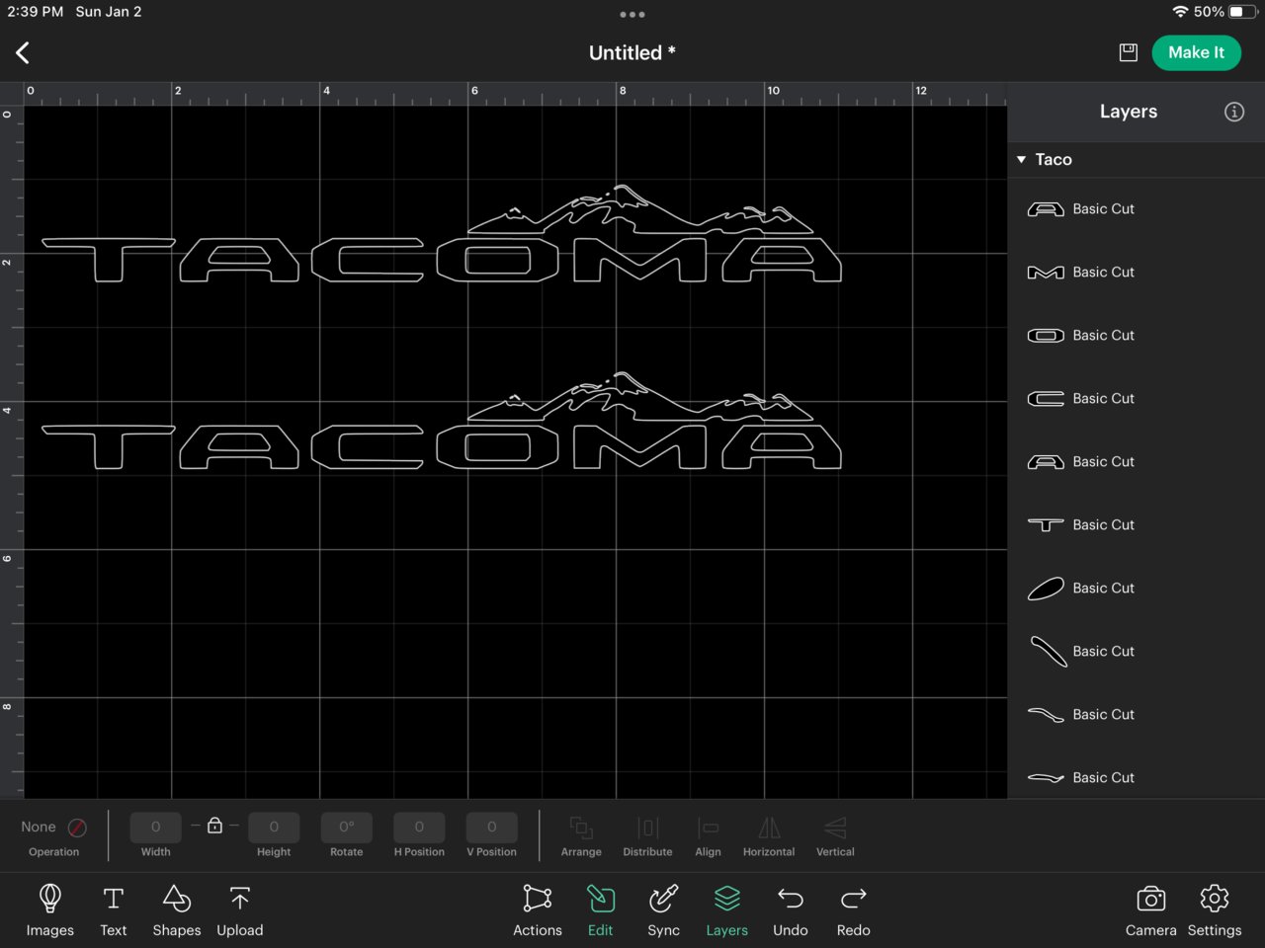
Task: Tap the Make It button
Action: 1196,52
